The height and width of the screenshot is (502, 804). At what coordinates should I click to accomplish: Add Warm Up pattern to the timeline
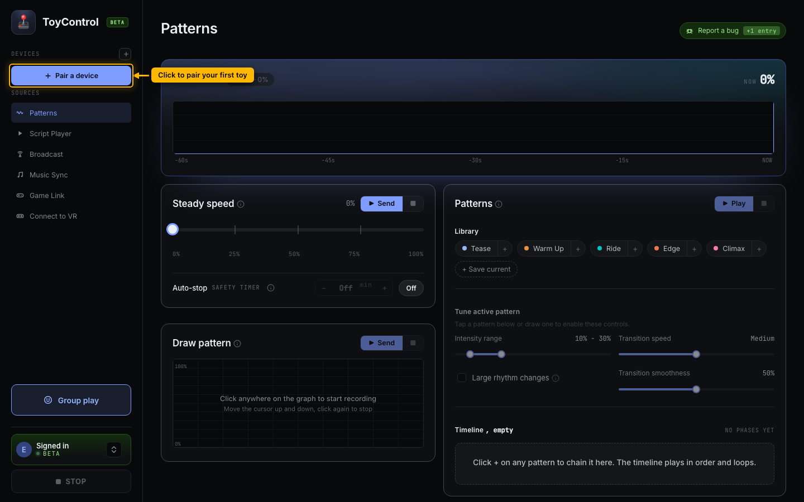click(578, 249)
